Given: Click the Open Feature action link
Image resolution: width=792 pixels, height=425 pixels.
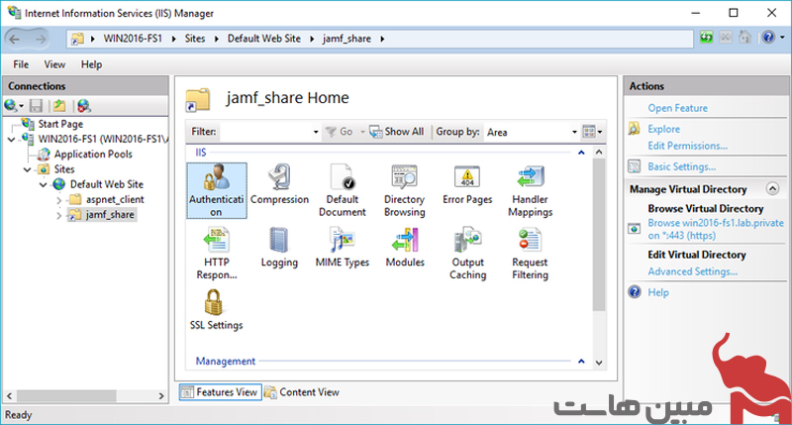Looking at the screenshot, I should [x=677, y=108].
